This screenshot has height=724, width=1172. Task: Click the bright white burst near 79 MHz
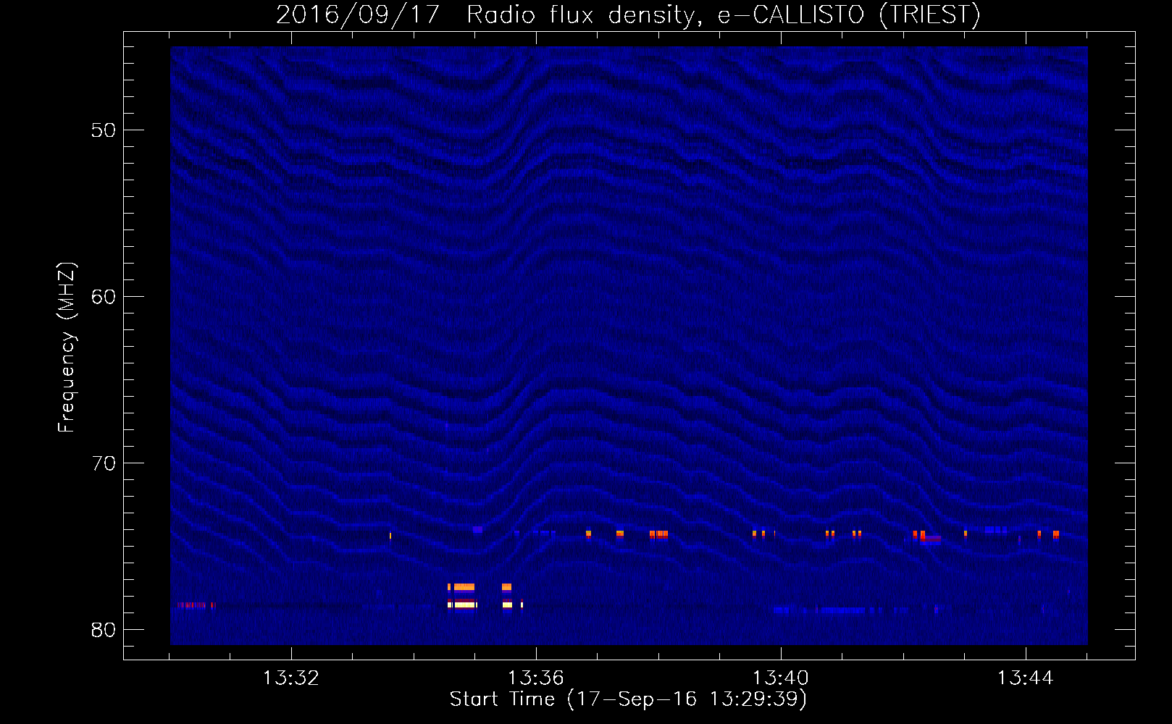pyautogui.click(x=462, y=605)
